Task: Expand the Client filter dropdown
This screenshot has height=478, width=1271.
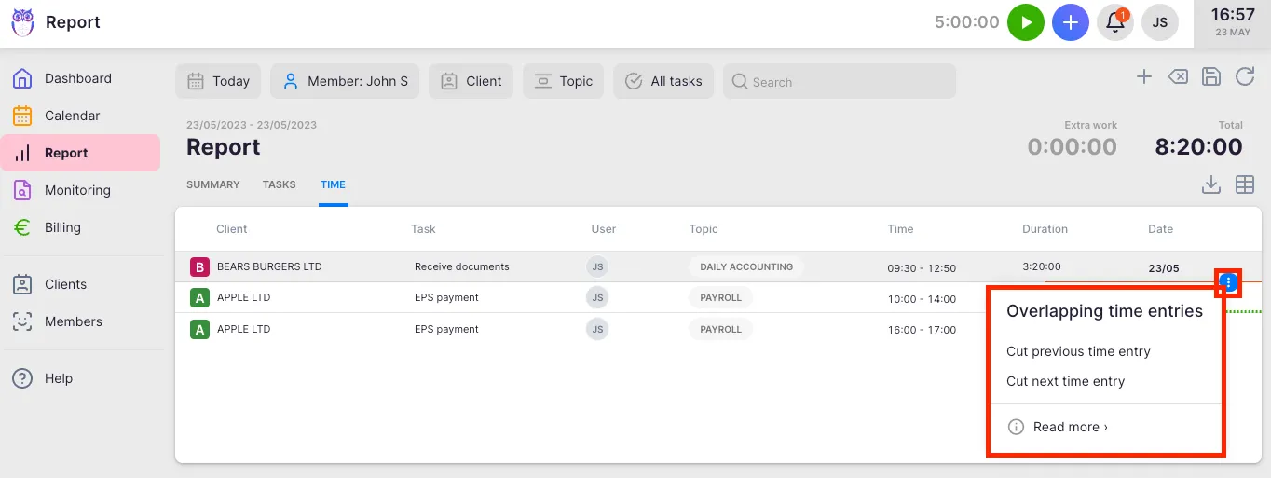Action: [471, 81]
